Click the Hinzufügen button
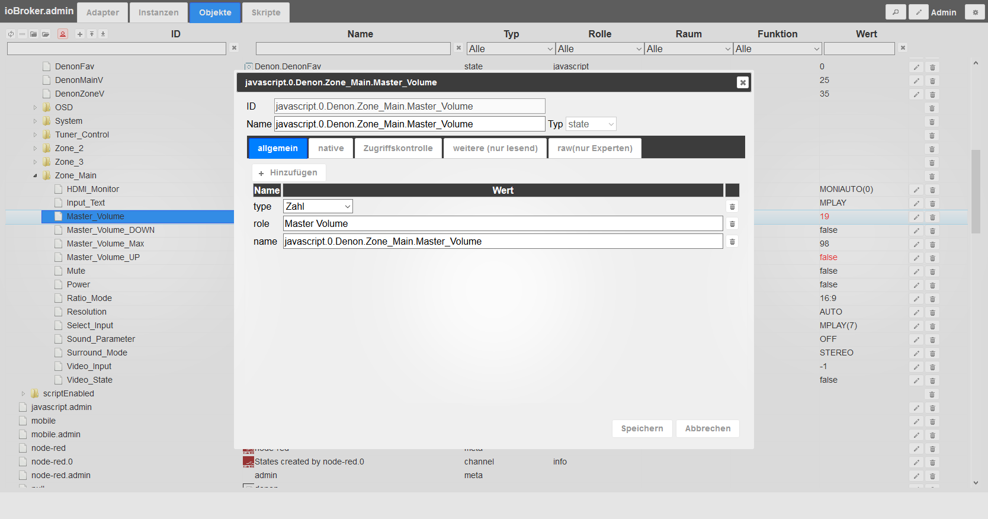This screenshot has width=988, height=519. pos(288,172)
